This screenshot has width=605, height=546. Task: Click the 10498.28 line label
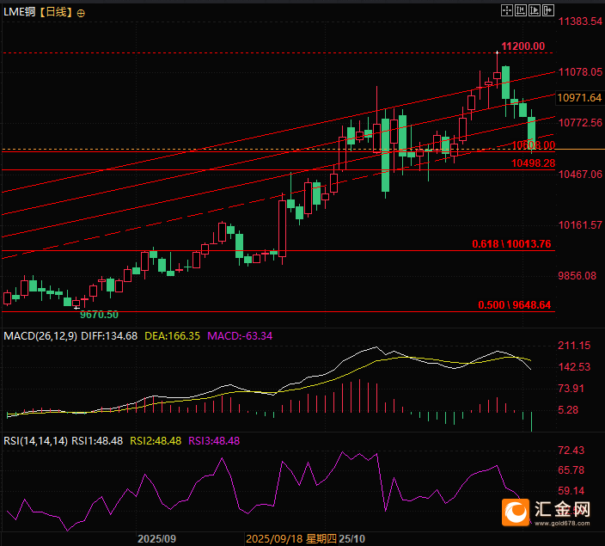pyautogui.click(x=533, y=163)
